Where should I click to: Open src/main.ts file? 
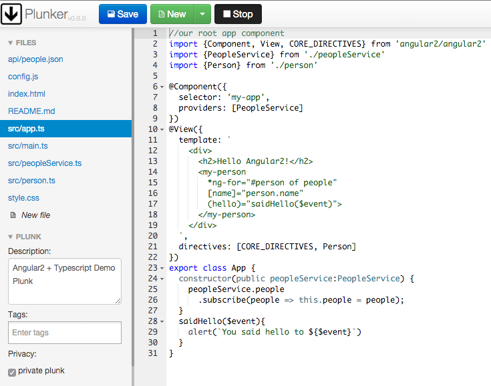(28, 146)
